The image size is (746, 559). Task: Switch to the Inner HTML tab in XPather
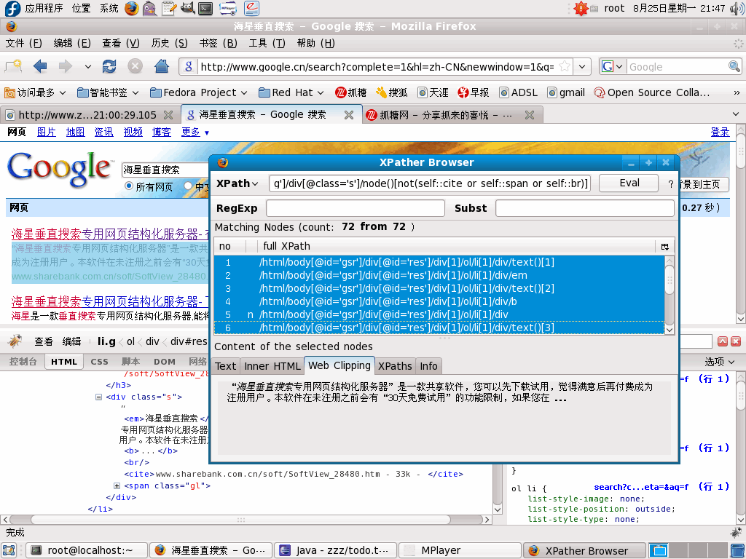(x=272, y=366)
